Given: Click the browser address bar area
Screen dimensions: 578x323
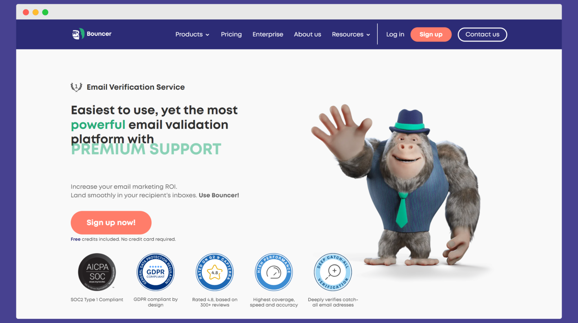Looking at the screenshot, I should point(289,12).
